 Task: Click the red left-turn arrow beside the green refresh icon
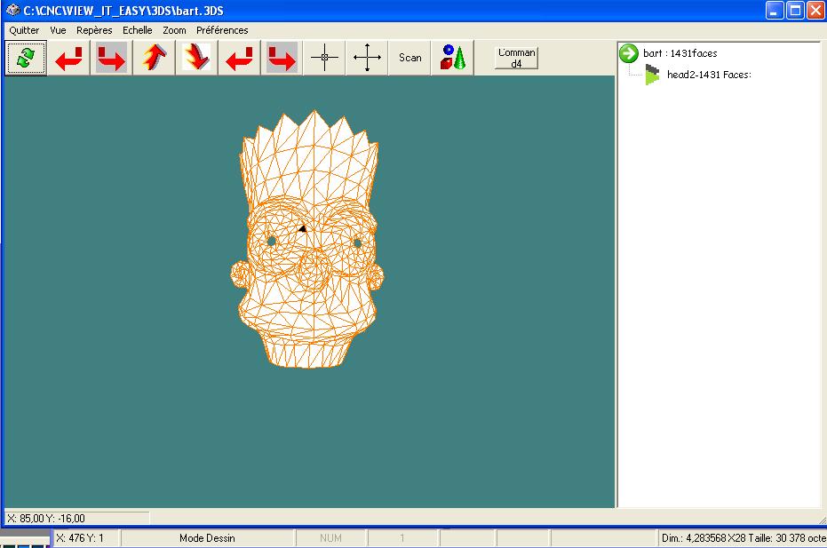(68, 58)
